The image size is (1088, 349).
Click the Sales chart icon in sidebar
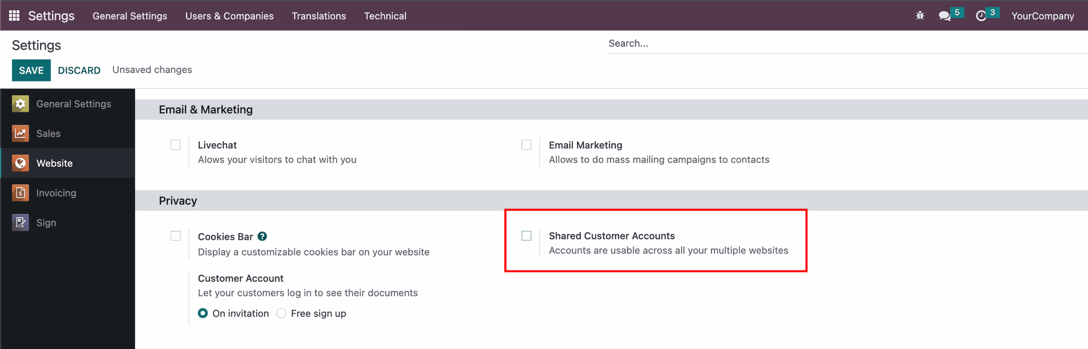tap(20, 133)
